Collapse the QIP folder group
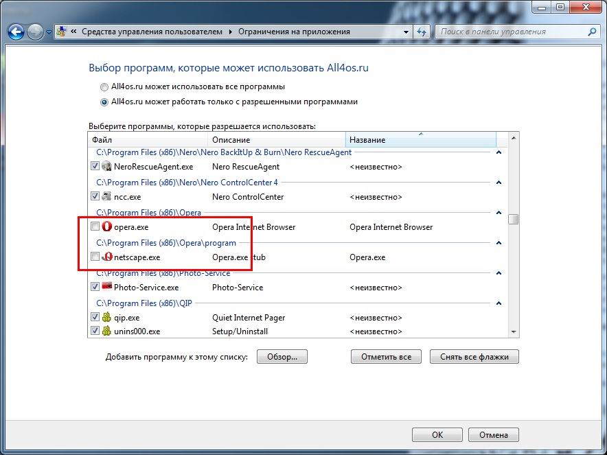607x455 pixels. pos(499,303)
